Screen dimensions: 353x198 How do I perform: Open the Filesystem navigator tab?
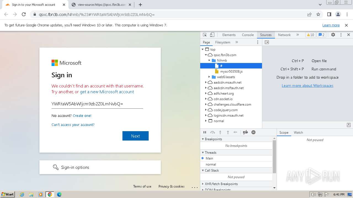(223, 42)
